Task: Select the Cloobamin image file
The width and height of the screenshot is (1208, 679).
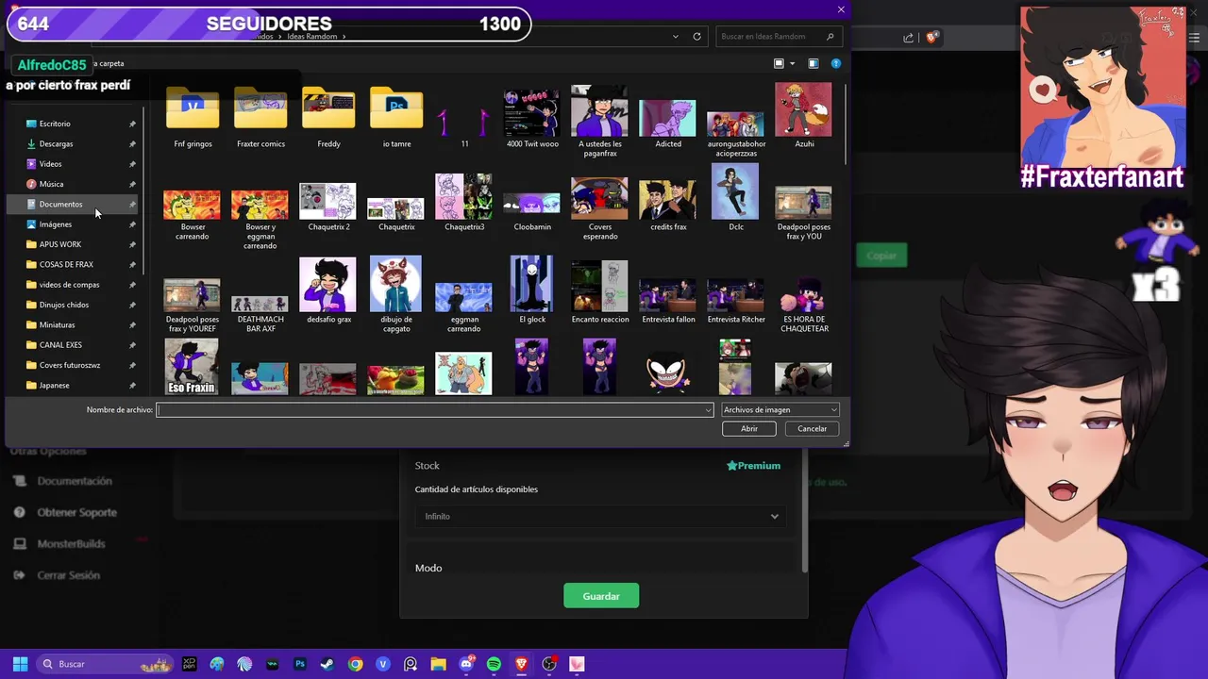Action: 532,211
